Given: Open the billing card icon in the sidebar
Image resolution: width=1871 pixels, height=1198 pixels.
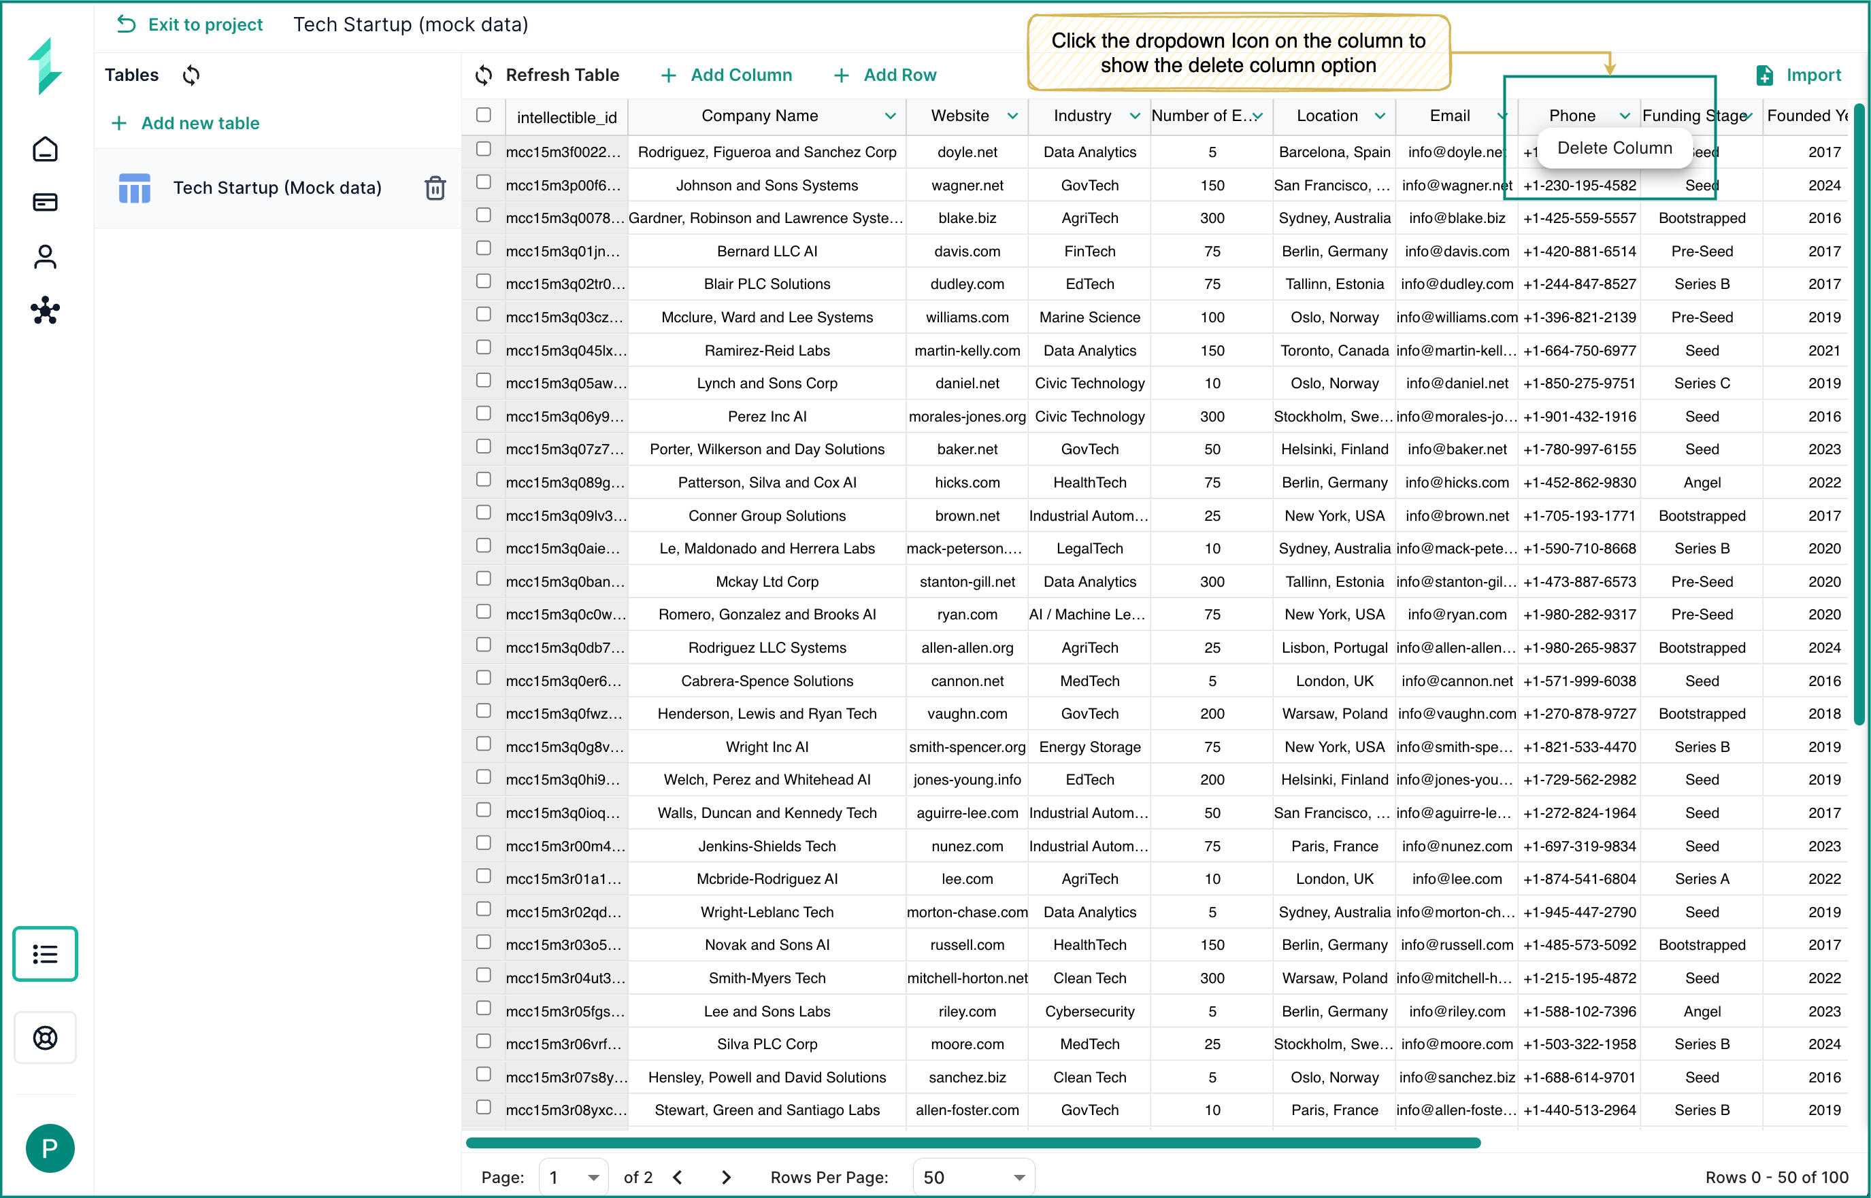Looking at the screenshot, I should [45, 202].
